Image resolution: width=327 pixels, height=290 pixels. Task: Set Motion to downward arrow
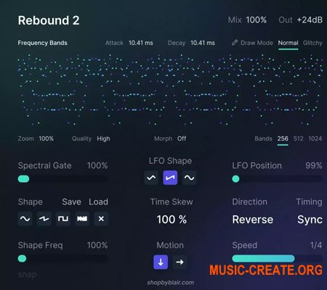click(x=161, y=262)
